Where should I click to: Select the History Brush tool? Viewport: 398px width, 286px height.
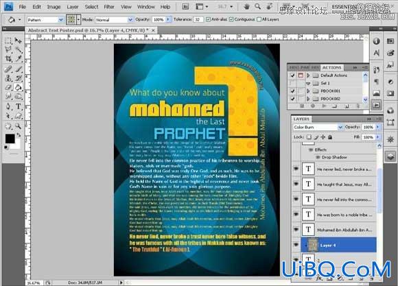(x=19, y=78)
